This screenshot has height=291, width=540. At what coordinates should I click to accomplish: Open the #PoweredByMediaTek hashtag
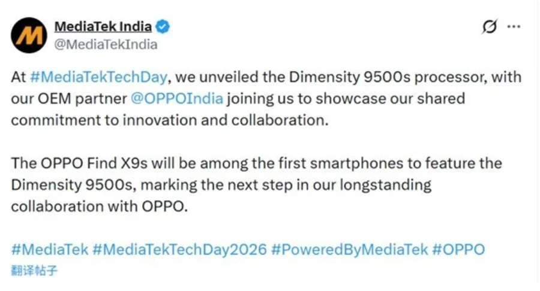[349, 249]
